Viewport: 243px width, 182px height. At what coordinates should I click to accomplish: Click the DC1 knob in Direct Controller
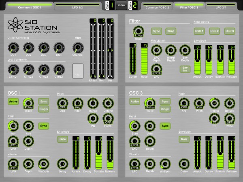point(13,47)
